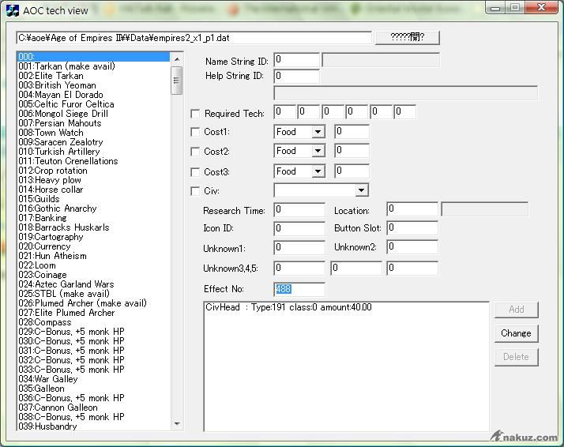Click the tech list scroll up arrow
The image size is (564, 447).
click(177, 59)
